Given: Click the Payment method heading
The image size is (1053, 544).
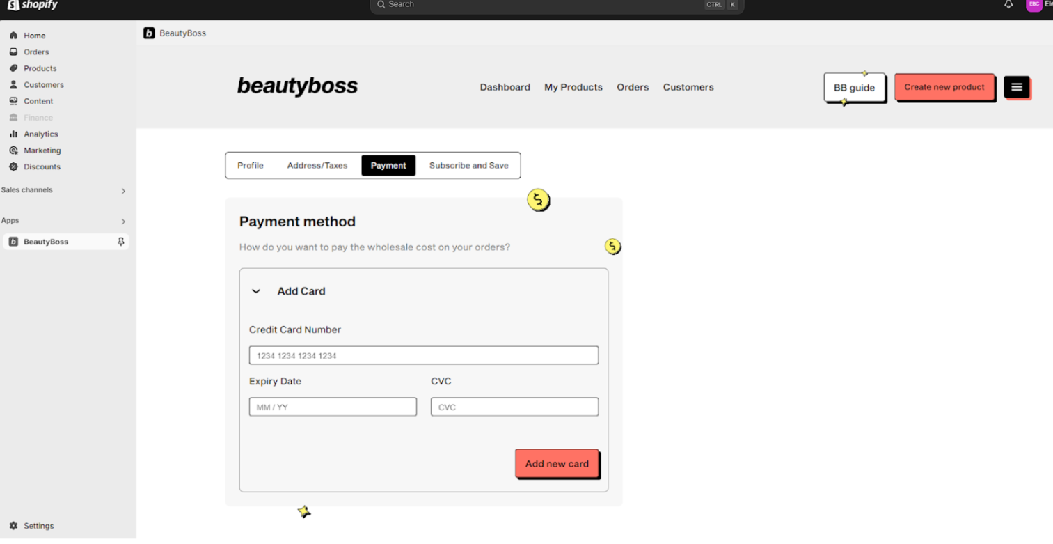Looking at the screenshot, I should pos(297,222).
